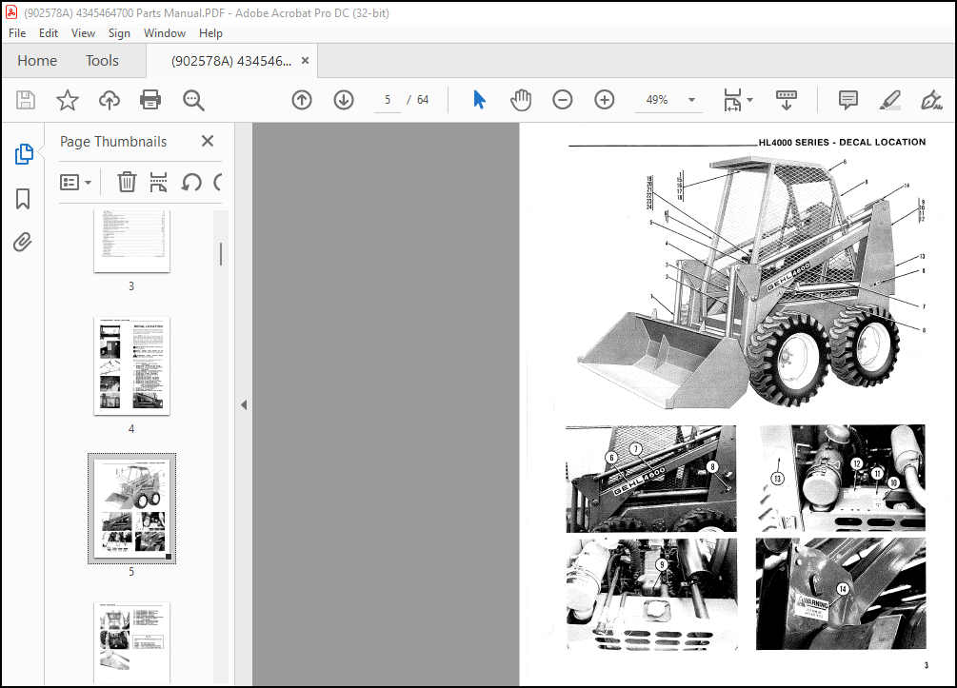This screenshot has height=688, width=957.
Task: Rotate page counterclockwise
Action: pyautogui.click(x=191, y=182)
